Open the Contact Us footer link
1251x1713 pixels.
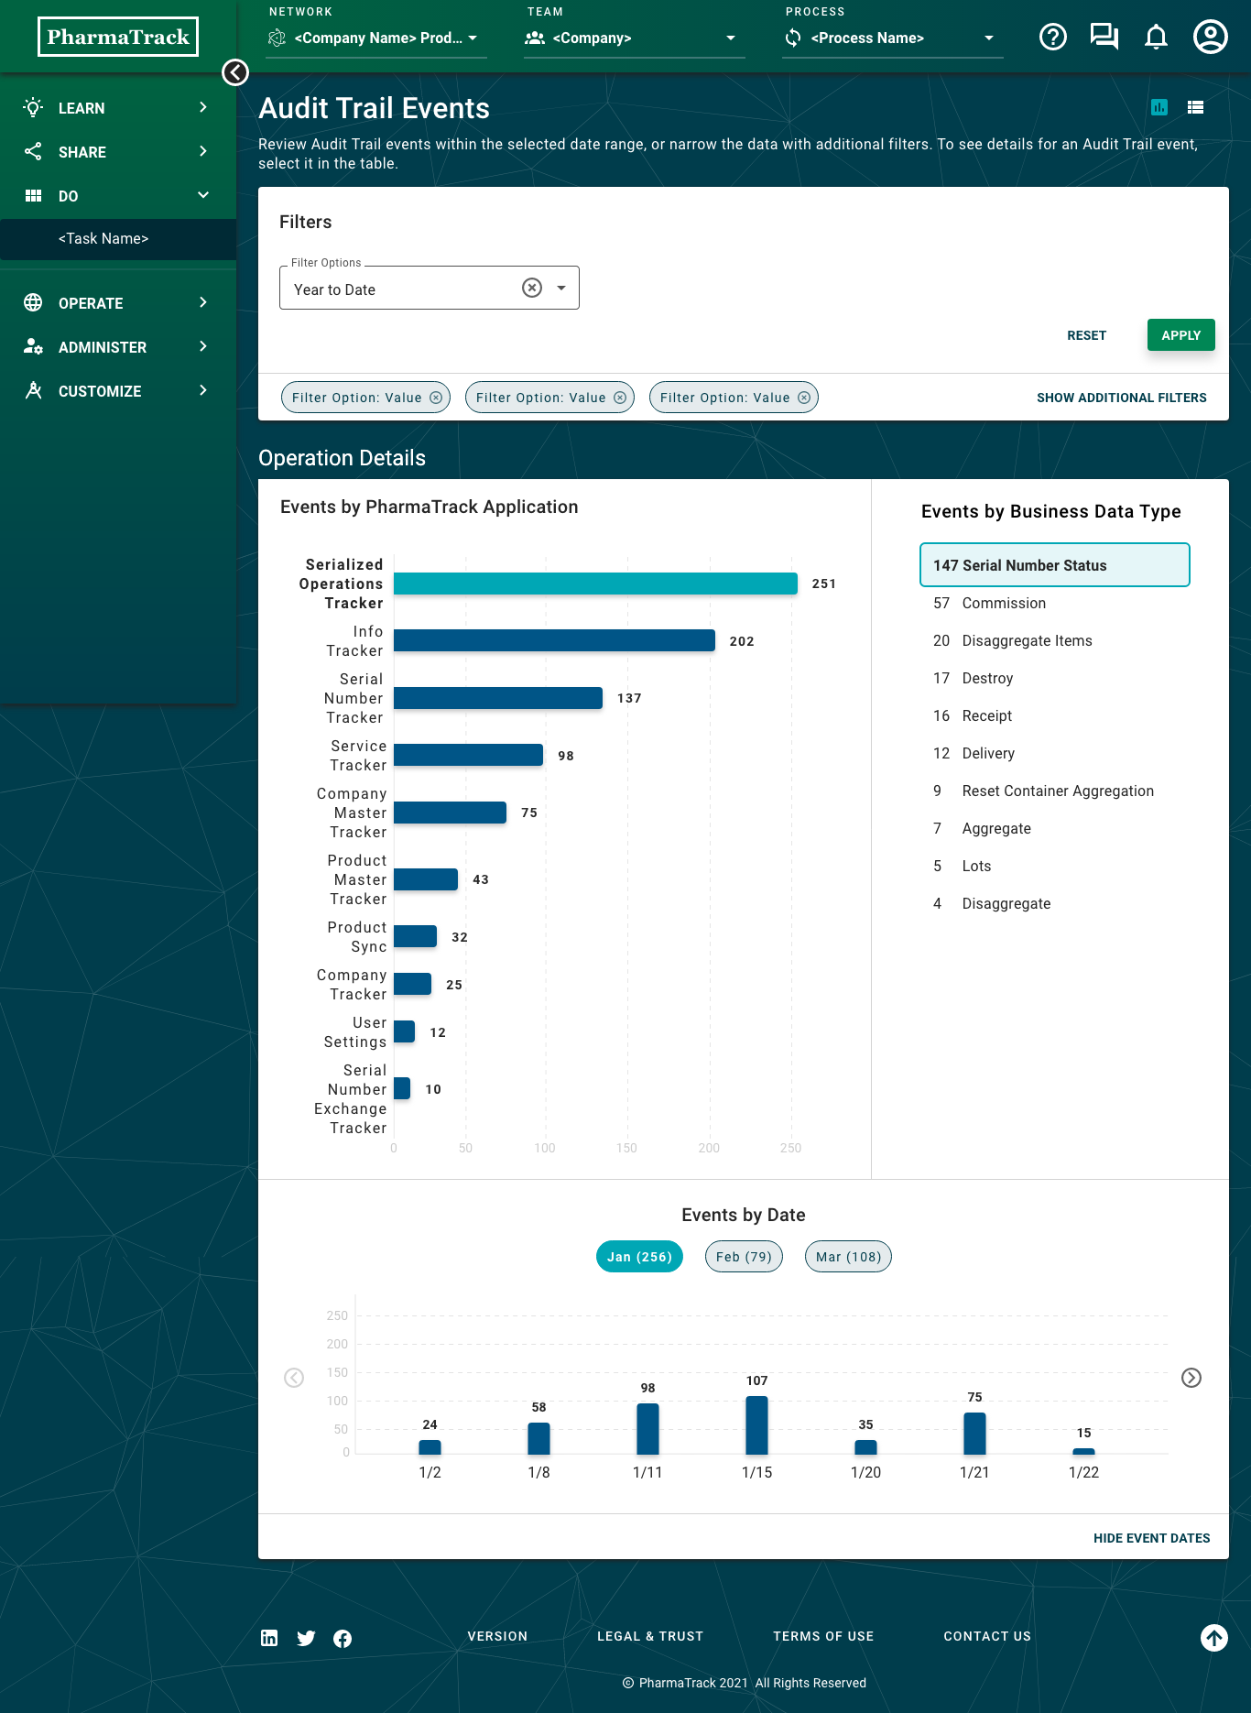tap(987, 1636)
